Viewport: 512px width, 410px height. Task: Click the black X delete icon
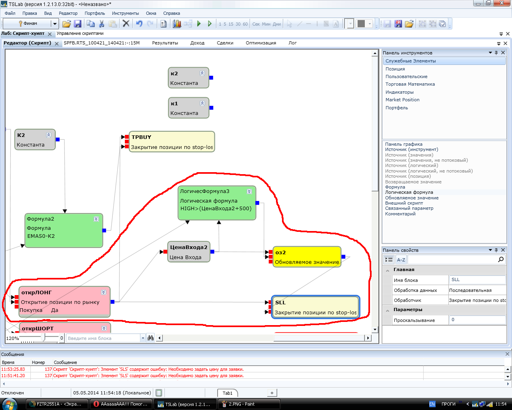(126, 24)
